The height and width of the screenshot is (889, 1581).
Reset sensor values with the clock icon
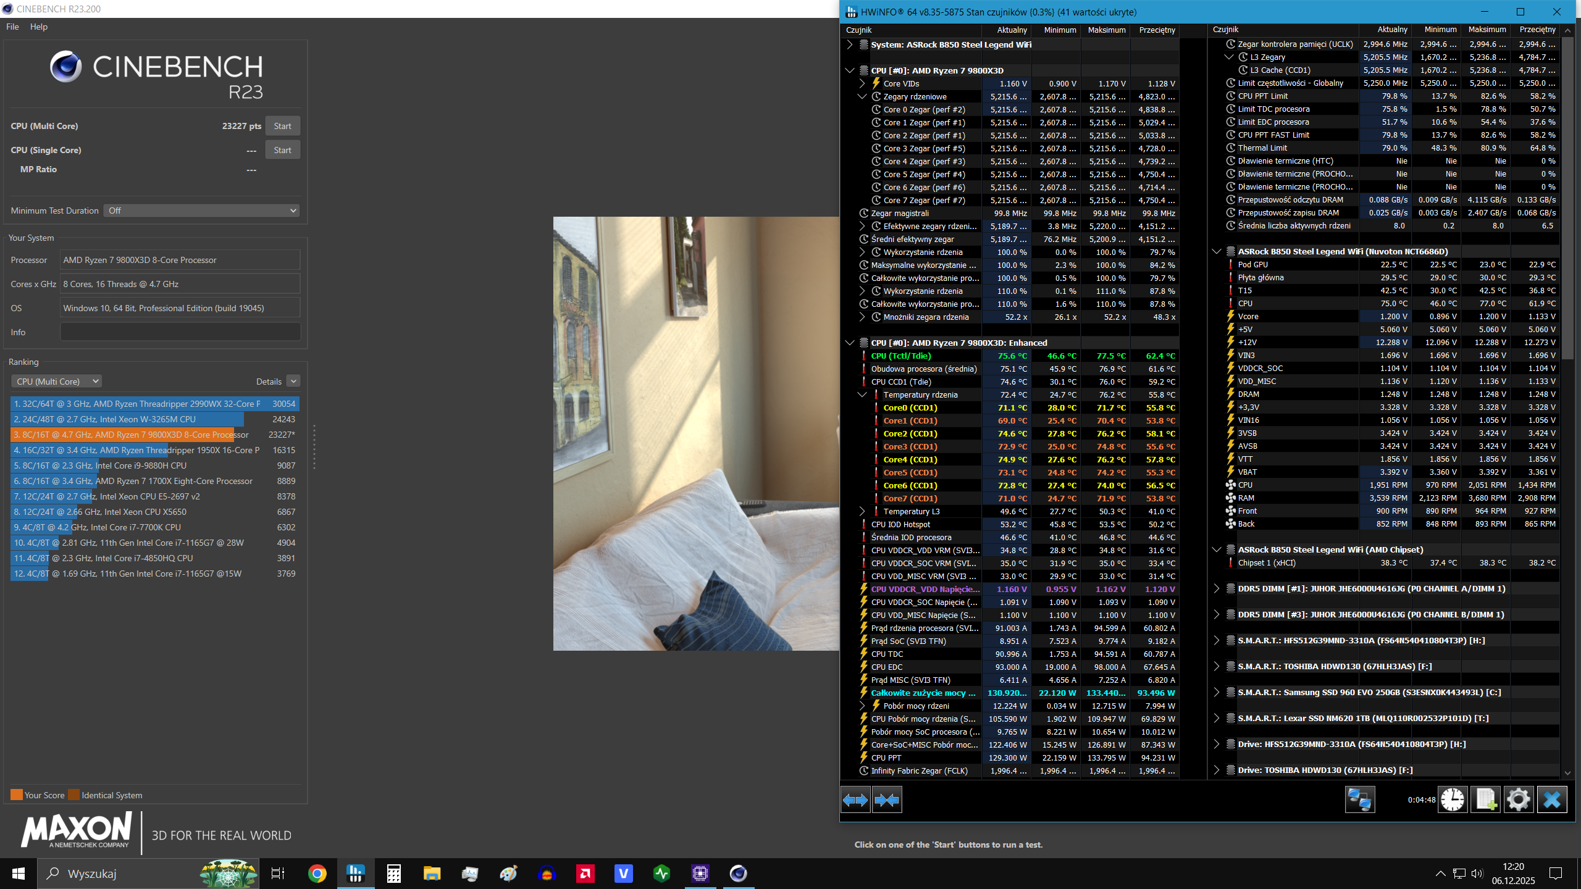click(x=1453, y=800)
